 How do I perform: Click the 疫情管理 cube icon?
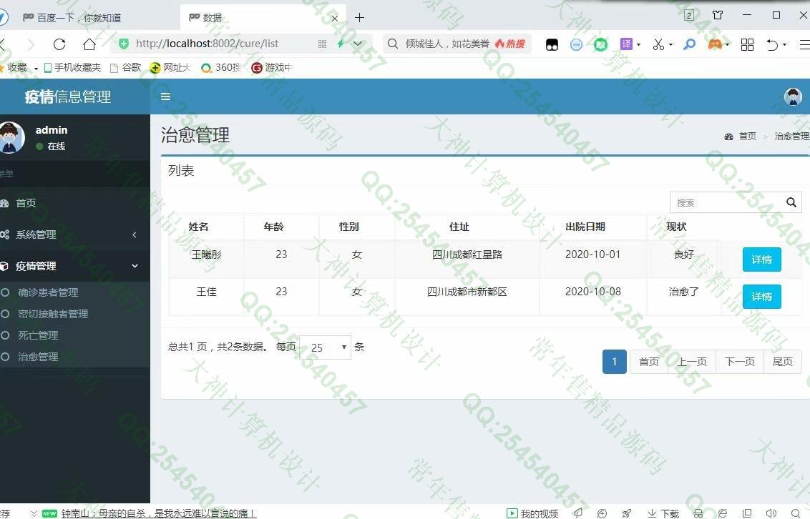click(x=4, y=266)
